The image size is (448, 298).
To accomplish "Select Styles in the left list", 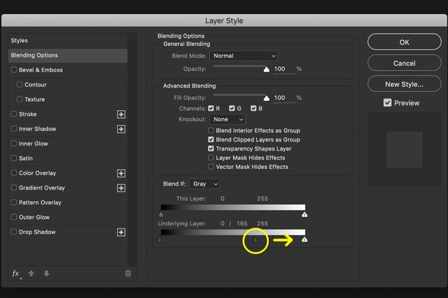I will [68, 40].
